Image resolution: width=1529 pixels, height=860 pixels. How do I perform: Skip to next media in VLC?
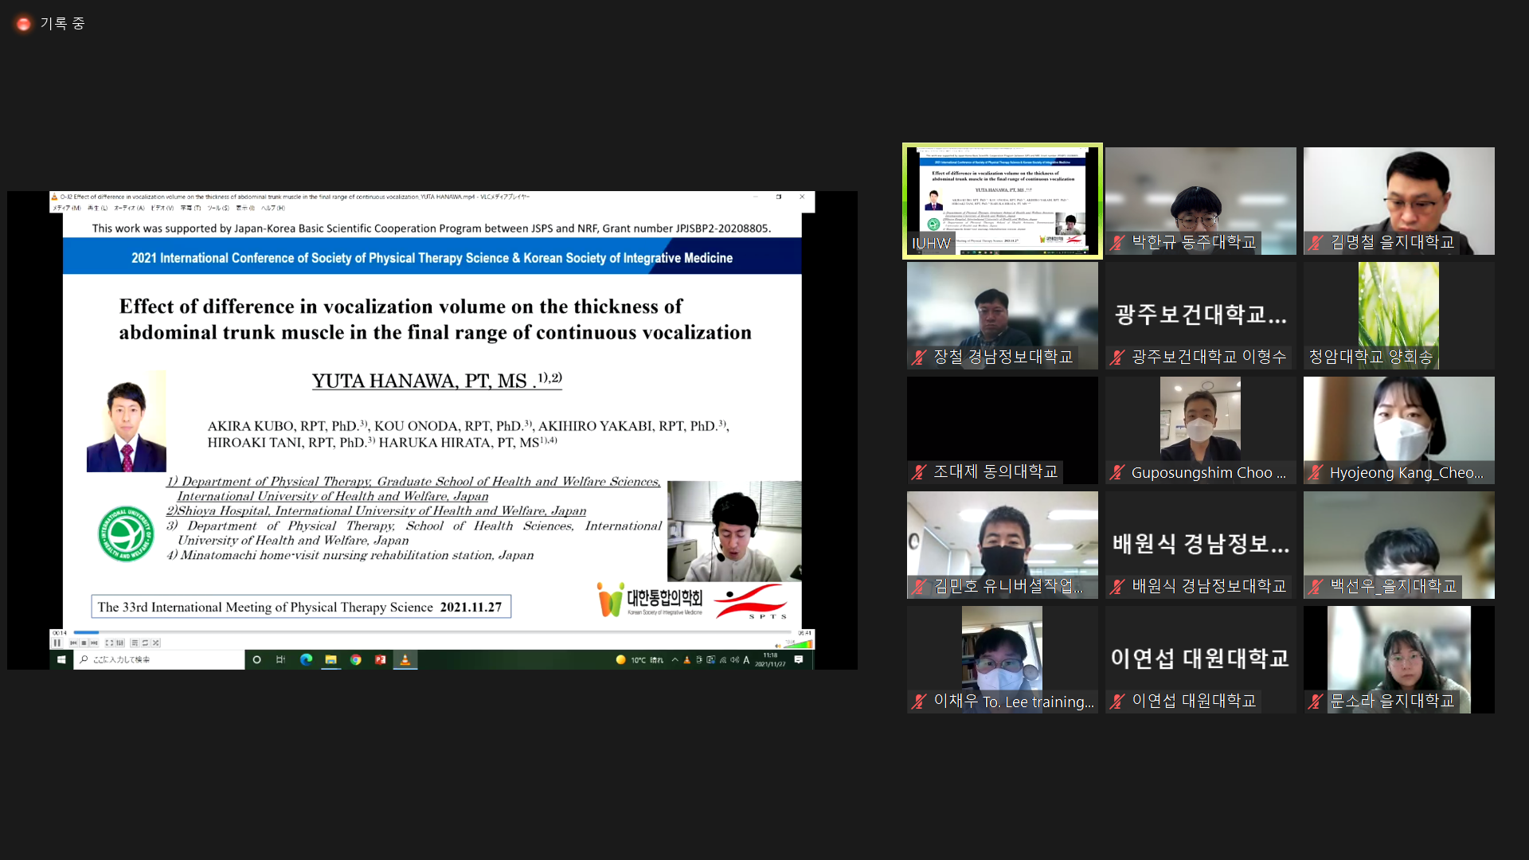tap(94, 643)
